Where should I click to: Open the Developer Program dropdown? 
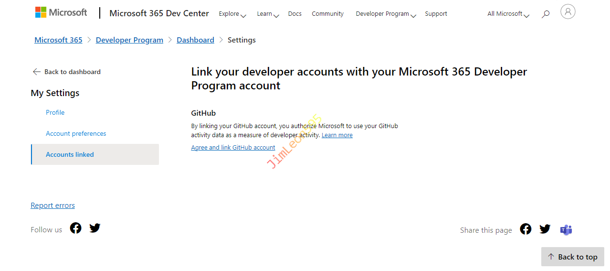coord(386,14)
